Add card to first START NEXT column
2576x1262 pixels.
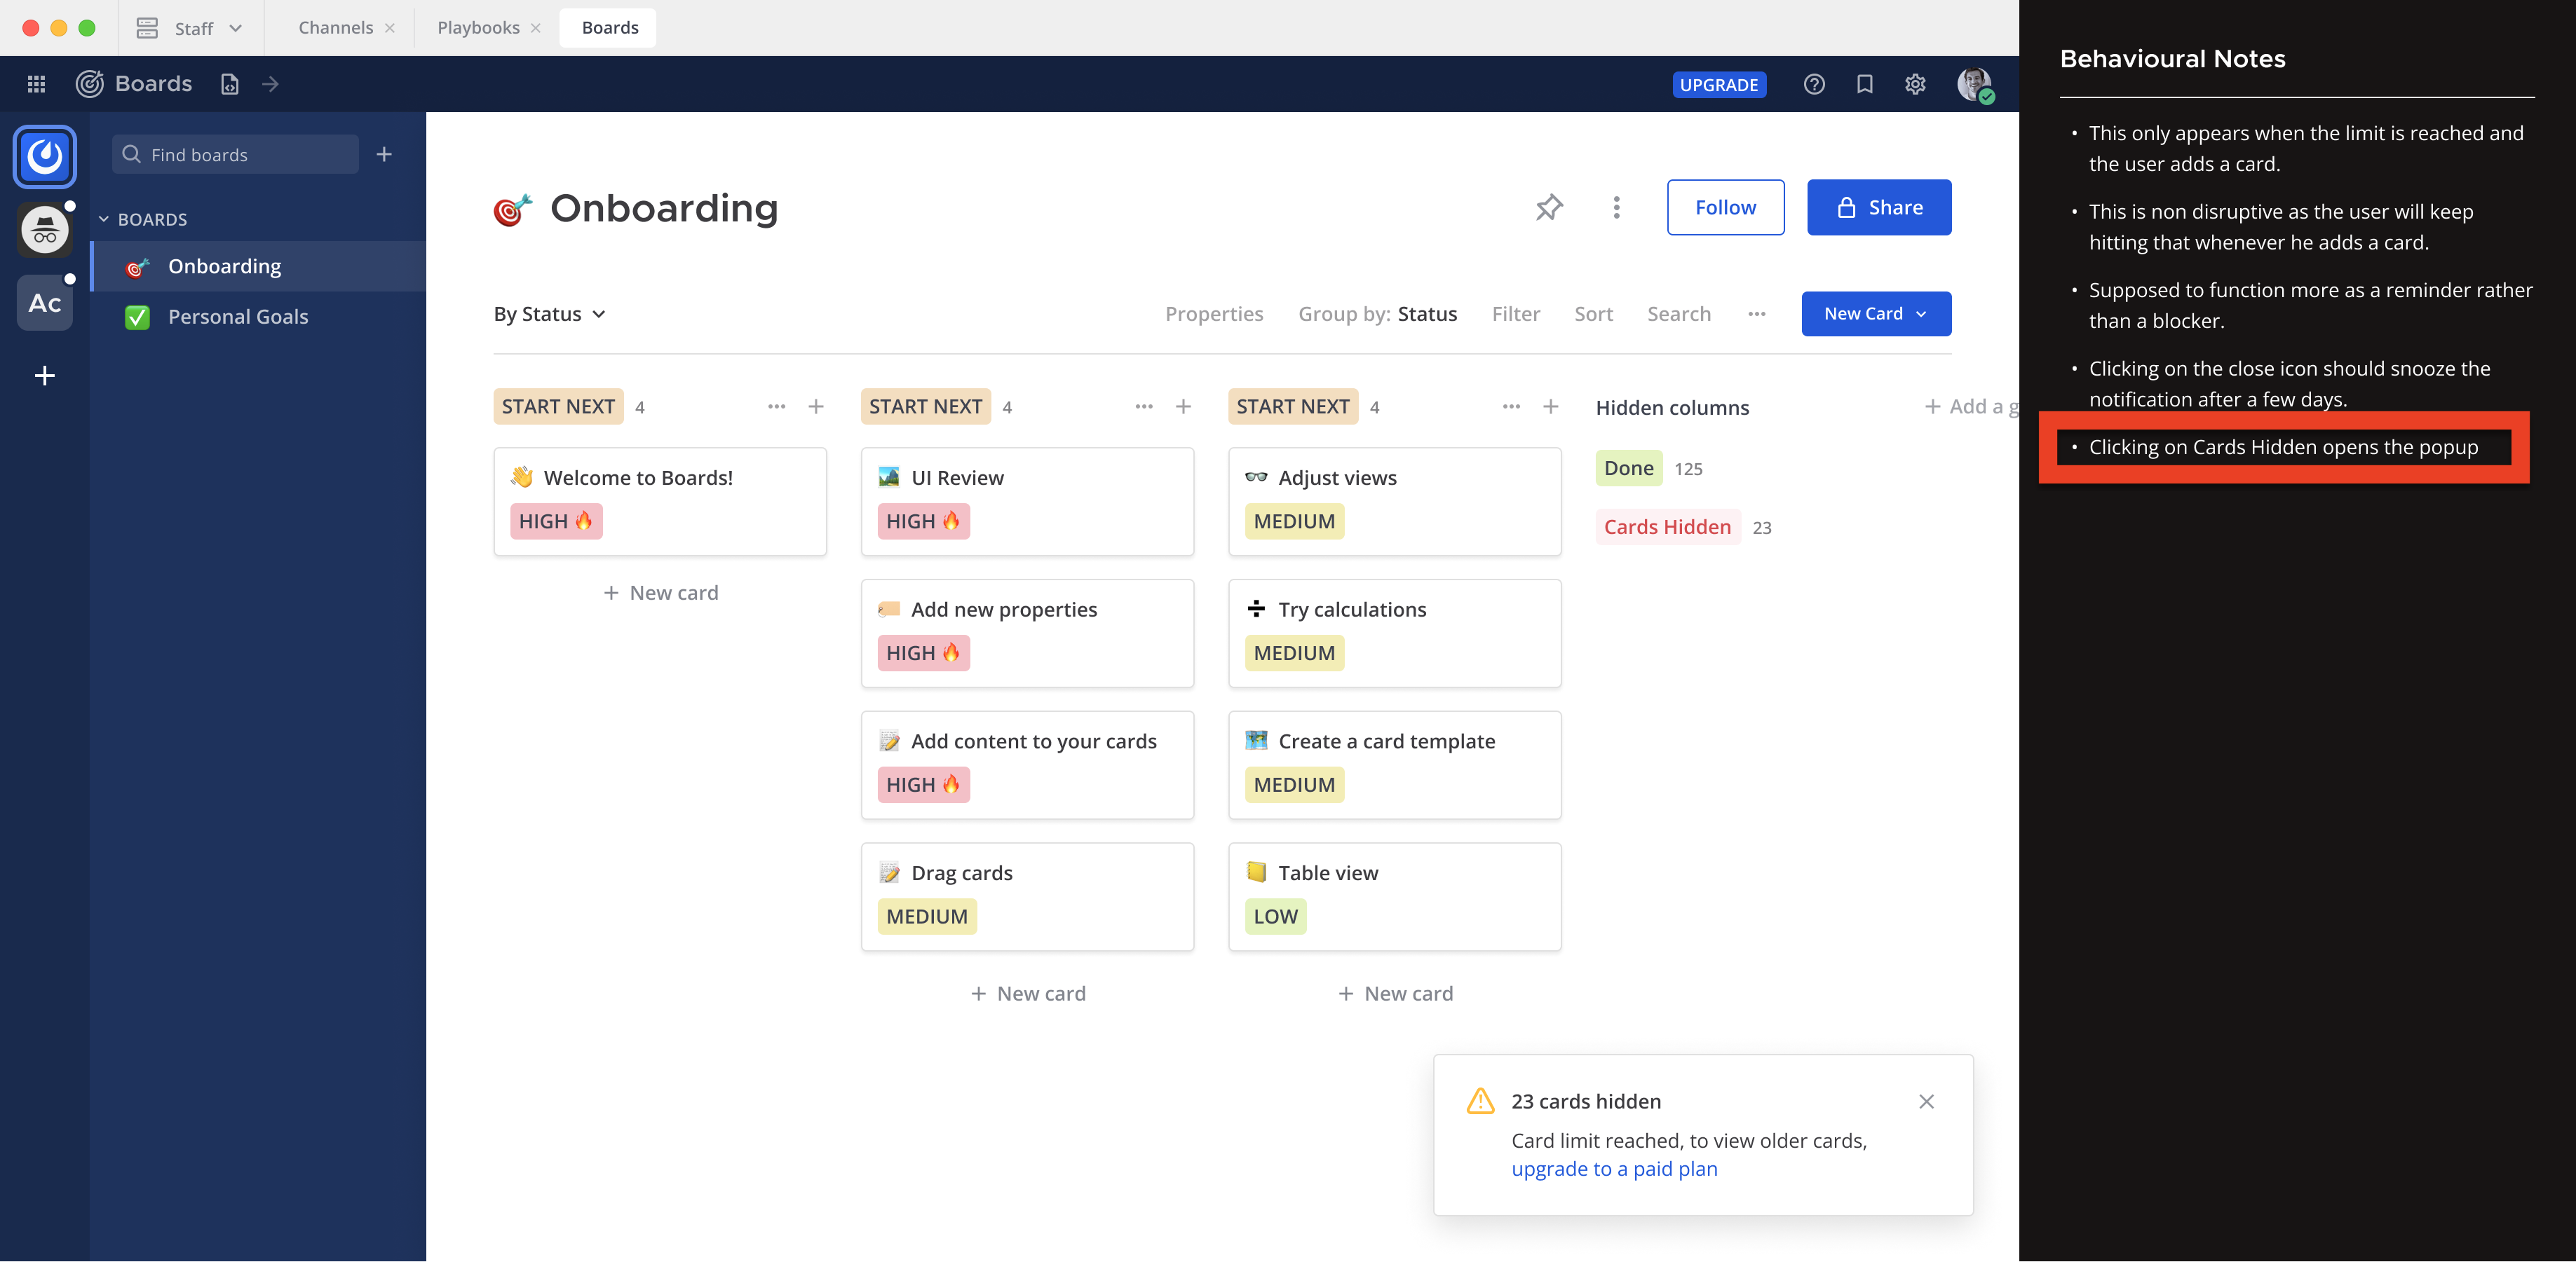coord(816,406)
